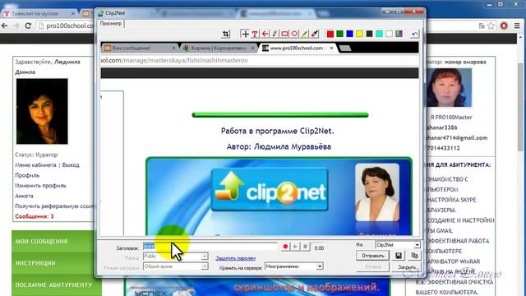This screenshot has width=526, height=296.
Task: Select the move/crosshair tool
Action: 245,34
